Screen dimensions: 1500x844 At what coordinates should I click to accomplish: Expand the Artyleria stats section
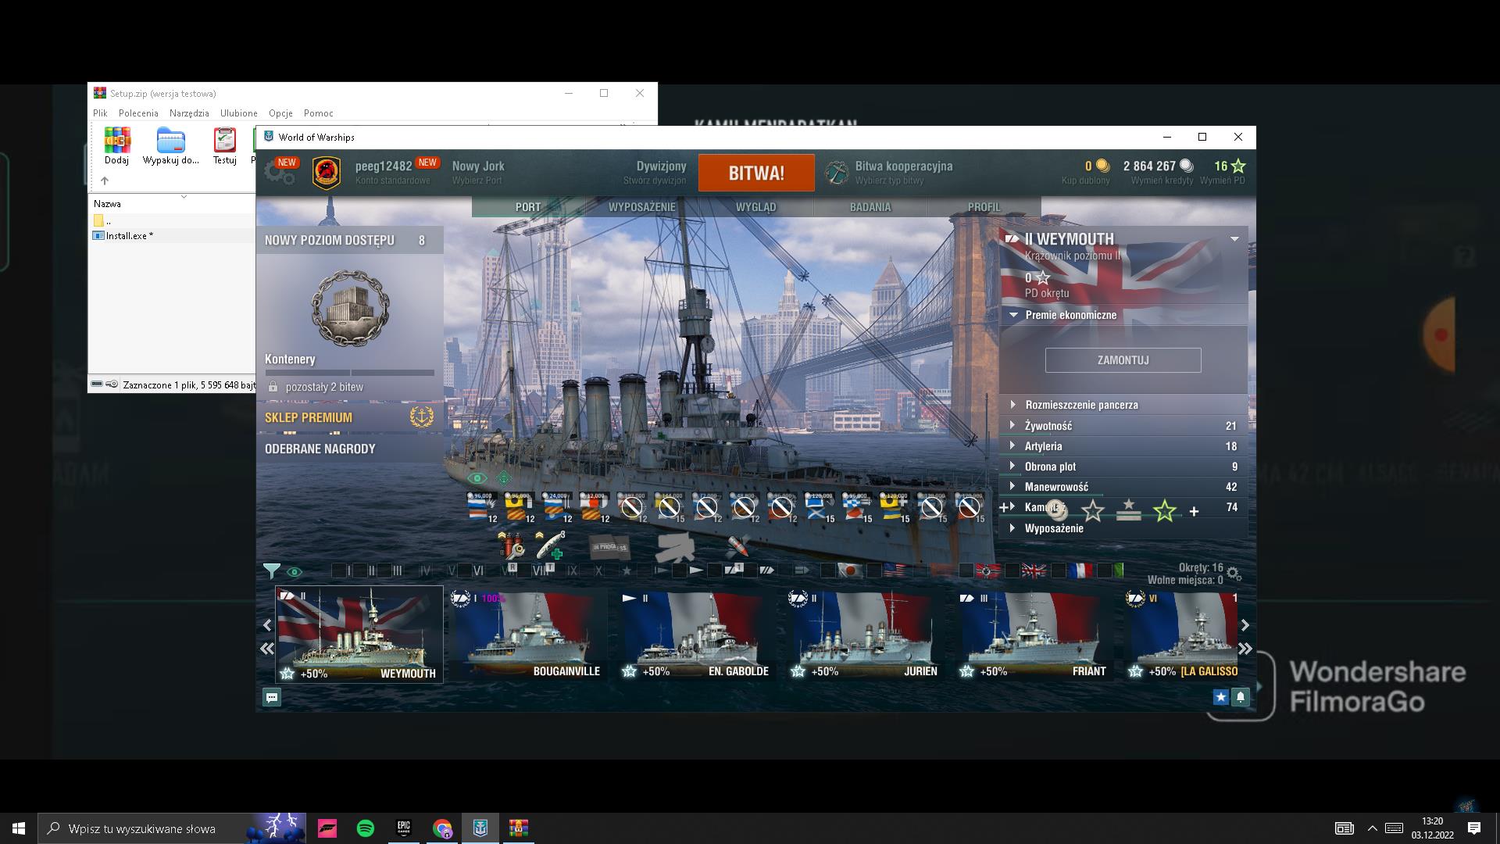(1013, 446)
